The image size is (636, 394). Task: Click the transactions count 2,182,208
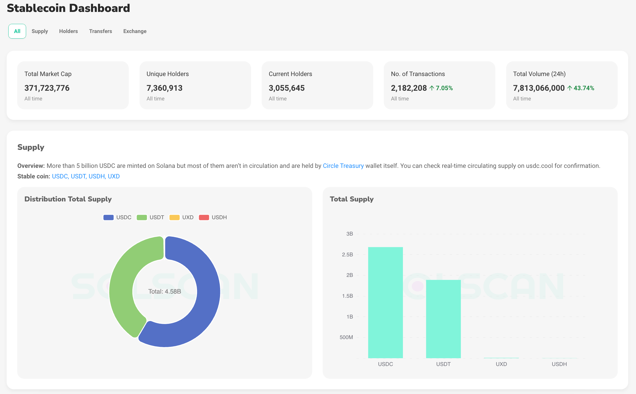[x=409, y=88]
